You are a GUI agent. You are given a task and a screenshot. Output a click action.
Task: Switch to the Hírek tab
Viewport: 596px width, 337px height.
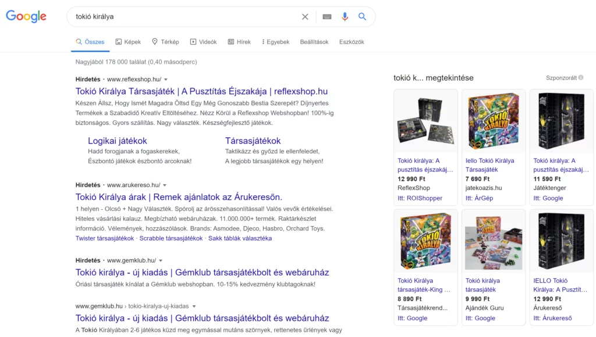pyautogui.click(x=239, y=42)
